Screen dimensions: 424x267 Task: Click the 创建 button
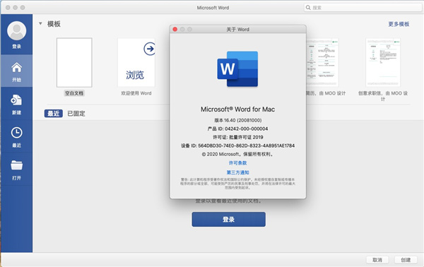coord(406,260)
